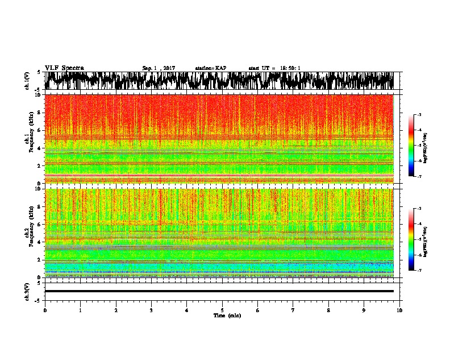Click time axis tick label "2"
The image size is (450, 348).
pyautogui.click(x=116, y=310)
